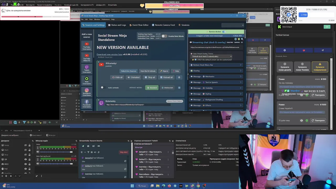Click the megaphone icon in Streamlabs Recent Events
Screen dimensions: 336x189
tap(93, 146)
